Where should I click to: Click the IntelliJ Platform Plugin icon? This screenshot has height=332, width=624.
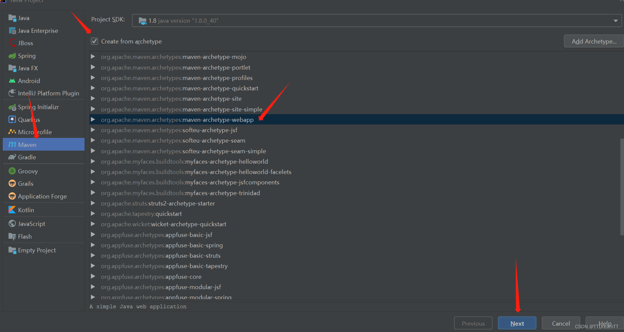coord(12,93)
